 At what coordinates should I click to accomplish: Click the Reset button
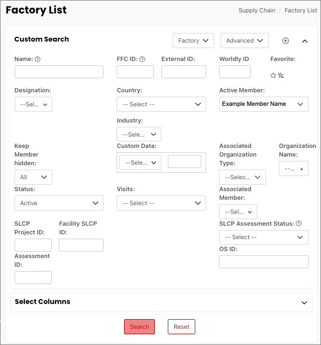click(181, 327)
